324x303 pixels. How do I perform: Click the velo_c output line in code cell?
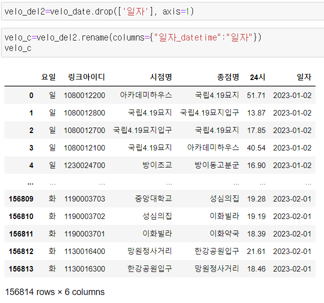point(18,48)
